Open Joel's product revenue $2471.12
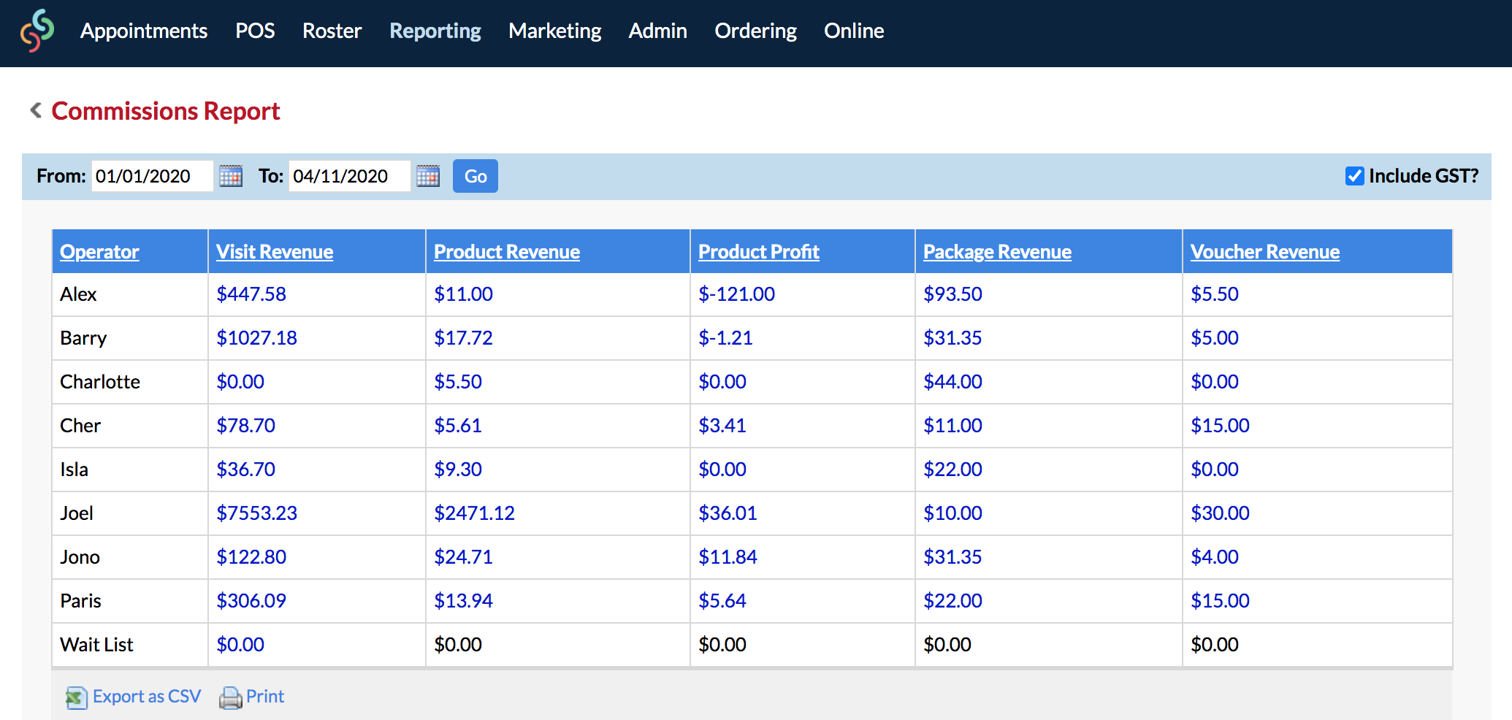This screenshot has height=720, width=1512. [474, 513]
